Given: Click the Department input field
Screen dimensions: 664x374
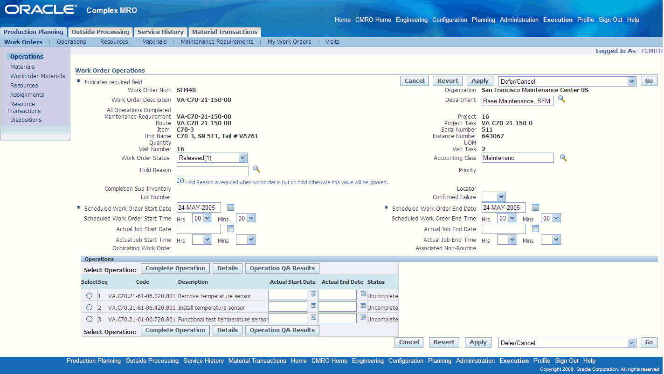Looking at the screenshot, I should coord(518,101).
